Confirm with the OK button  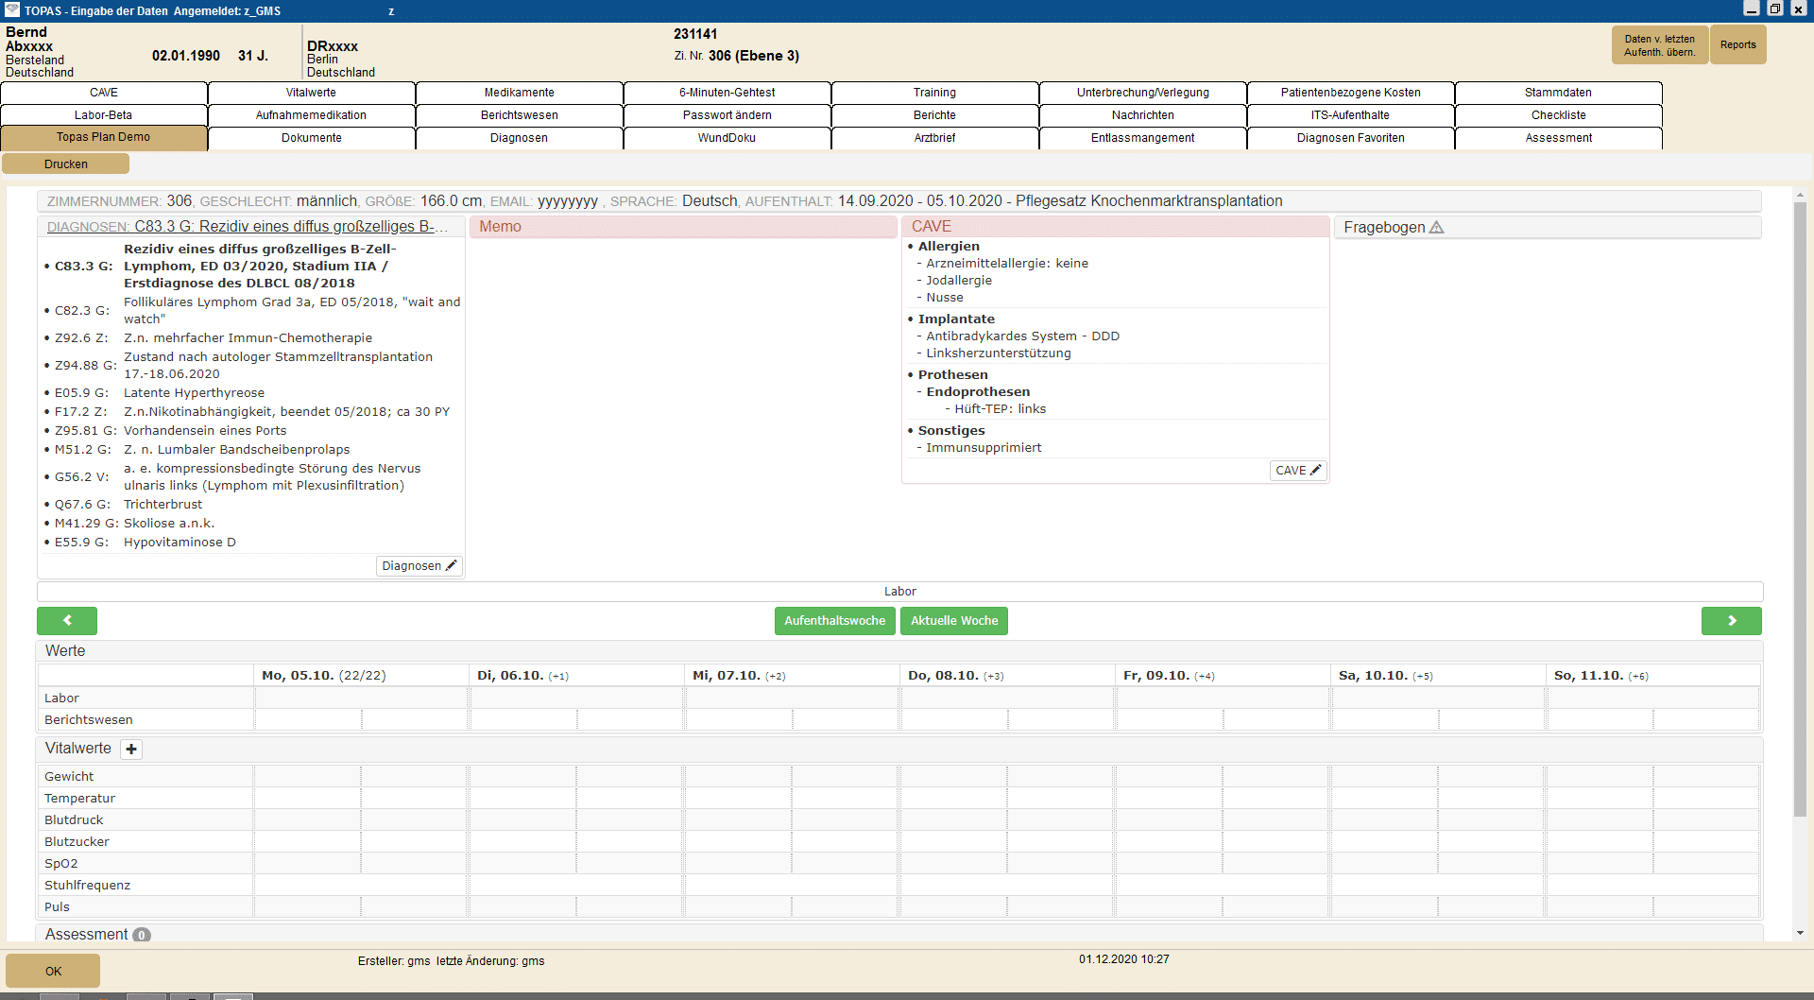coord(53,971)
